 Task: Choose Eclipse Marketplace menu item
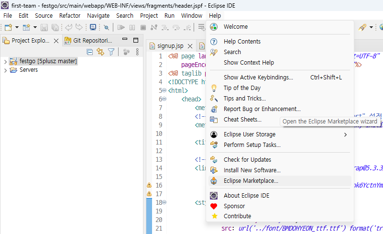[280, 181]
